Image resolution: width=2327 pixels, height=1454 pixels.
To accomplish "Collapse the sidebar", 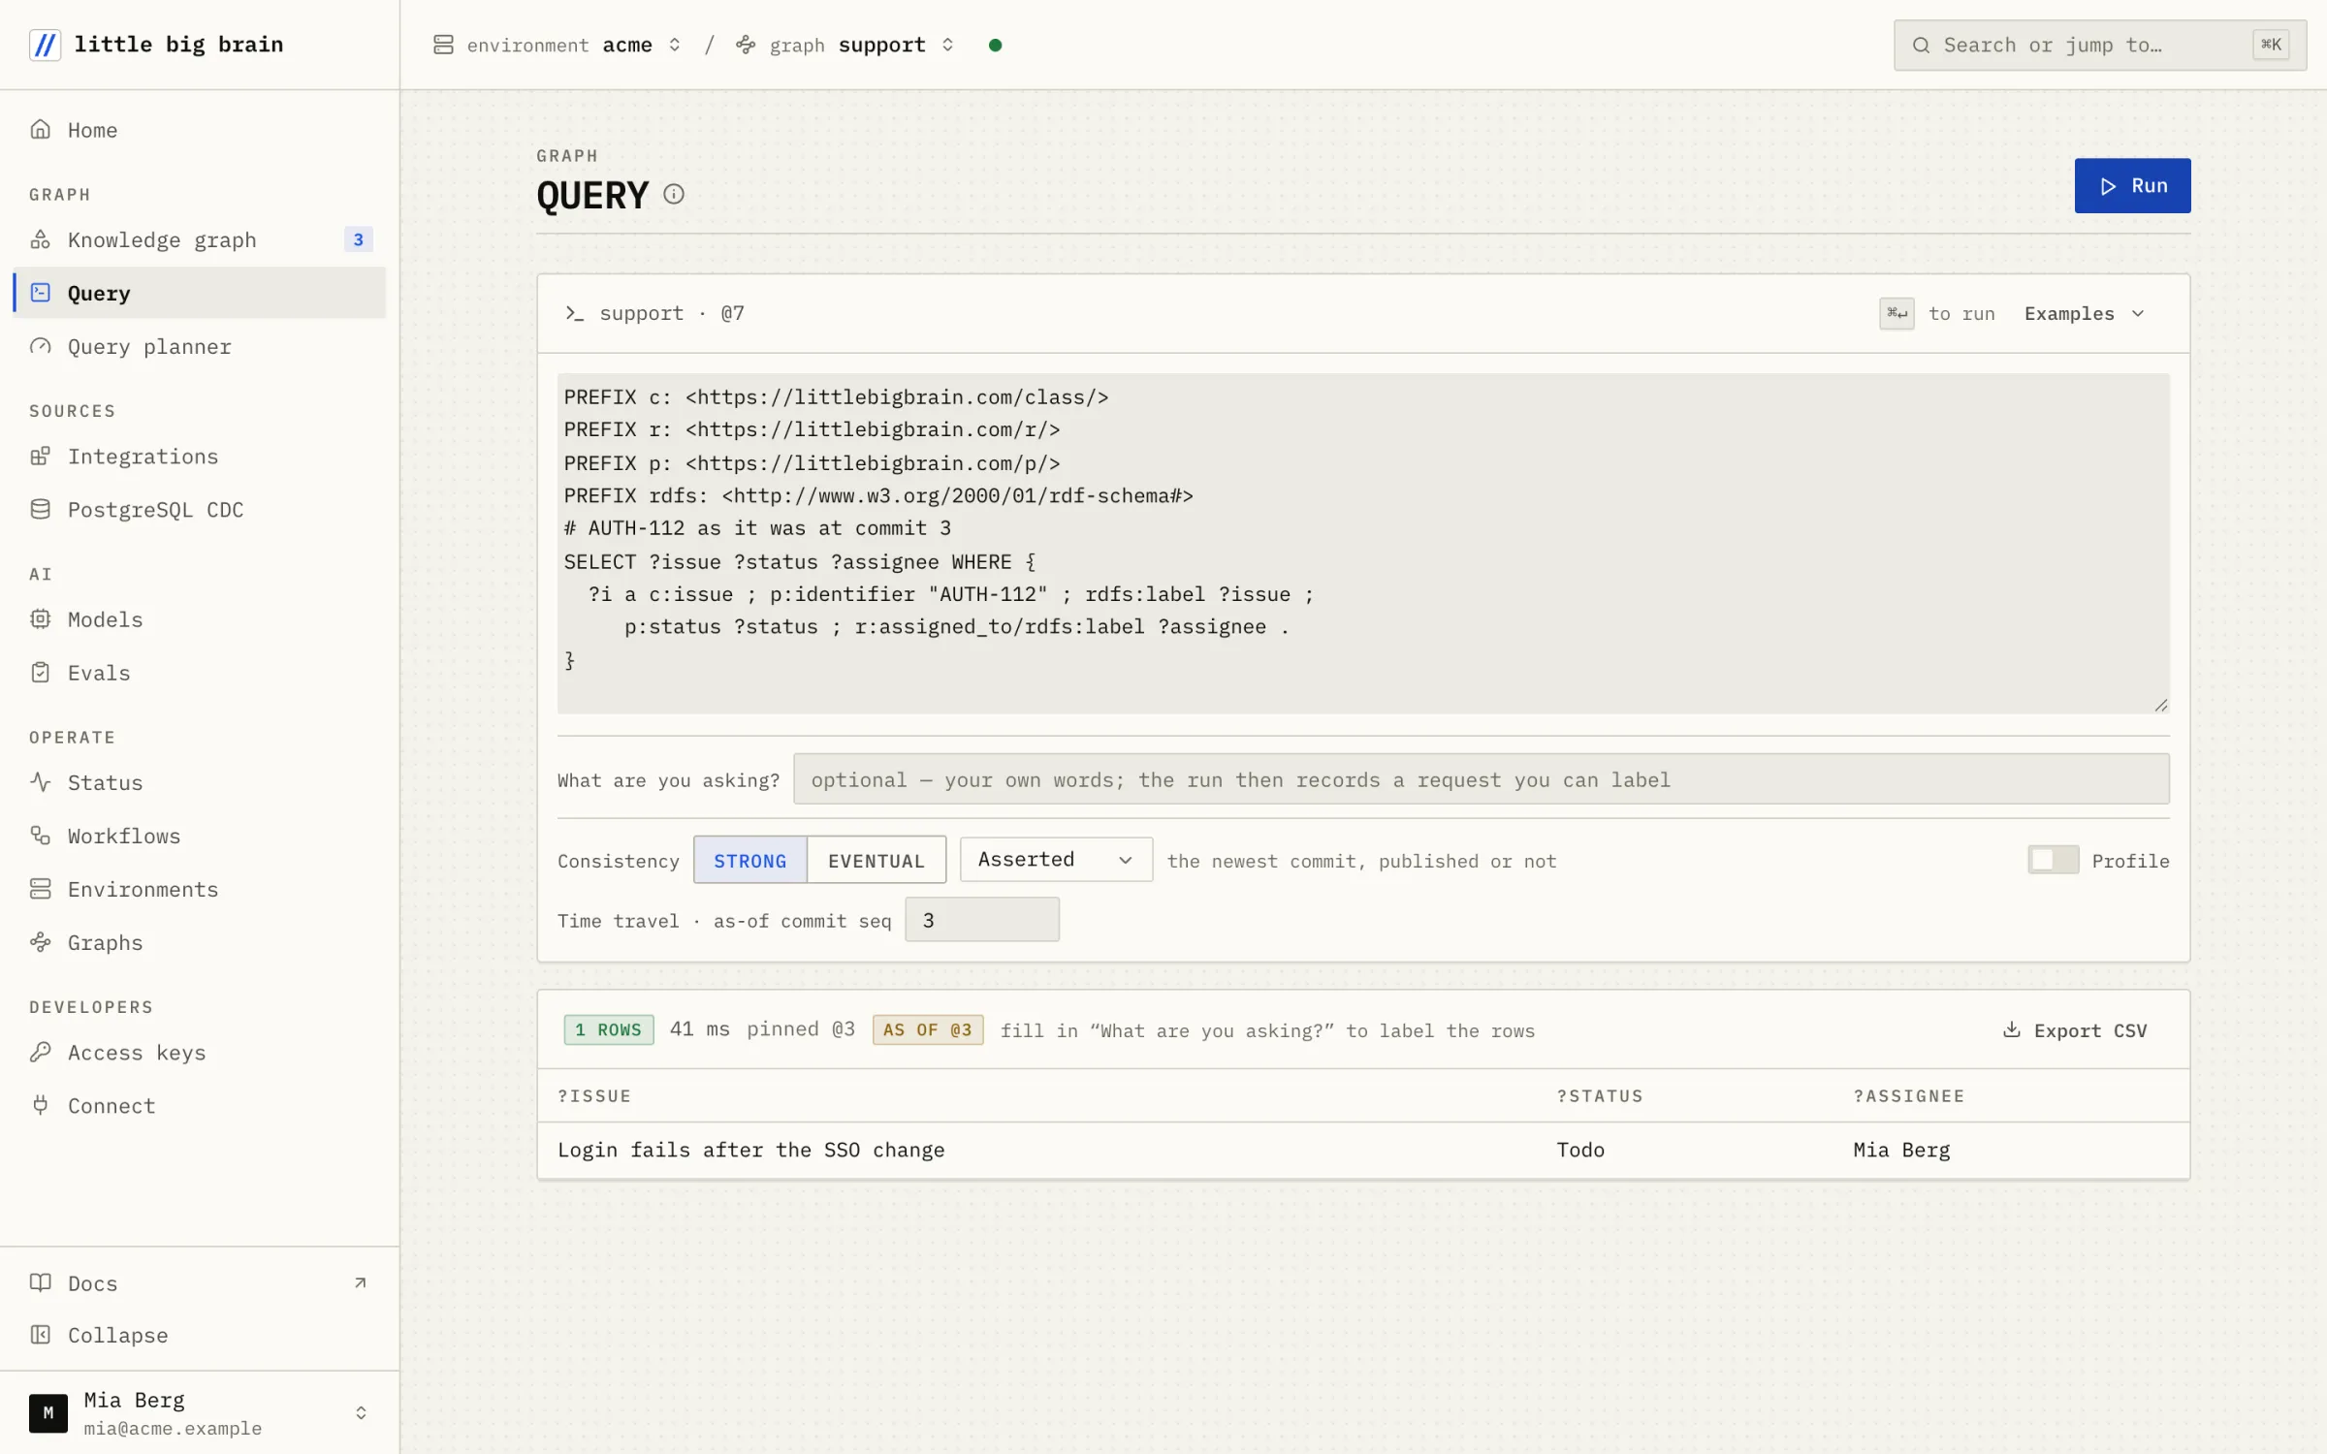I will pyautogui.click(x=200, y=1335).
